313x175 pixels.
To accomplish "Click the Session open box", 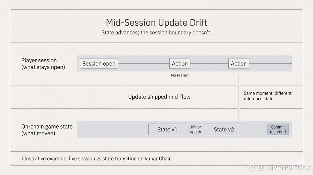I will (99, 64).
